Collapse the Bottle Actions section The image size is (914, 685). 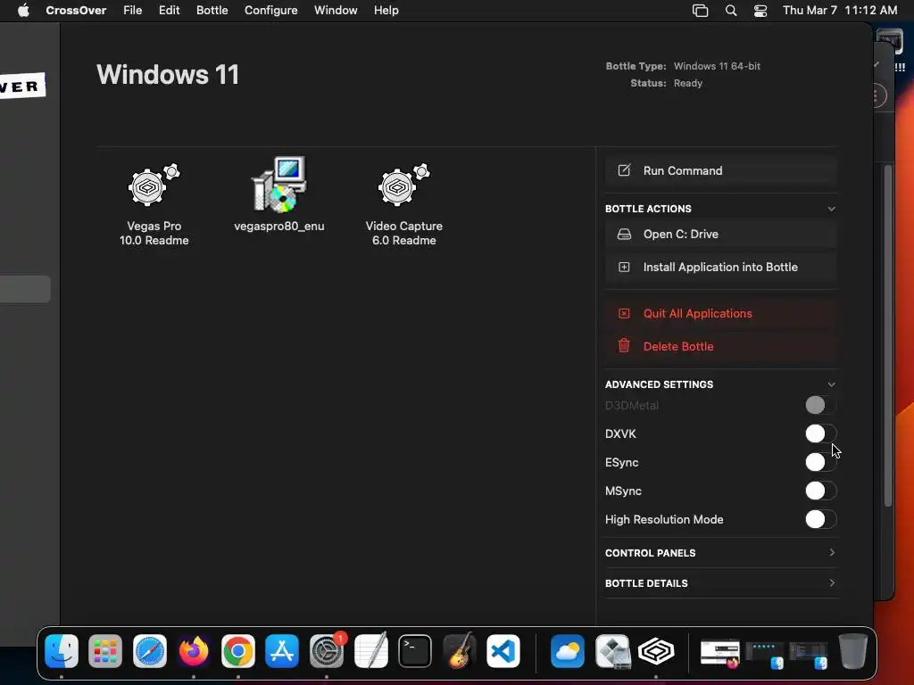tap(832, 209)
